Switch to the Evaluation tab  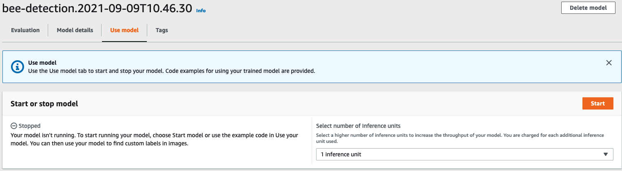[25, 30]
